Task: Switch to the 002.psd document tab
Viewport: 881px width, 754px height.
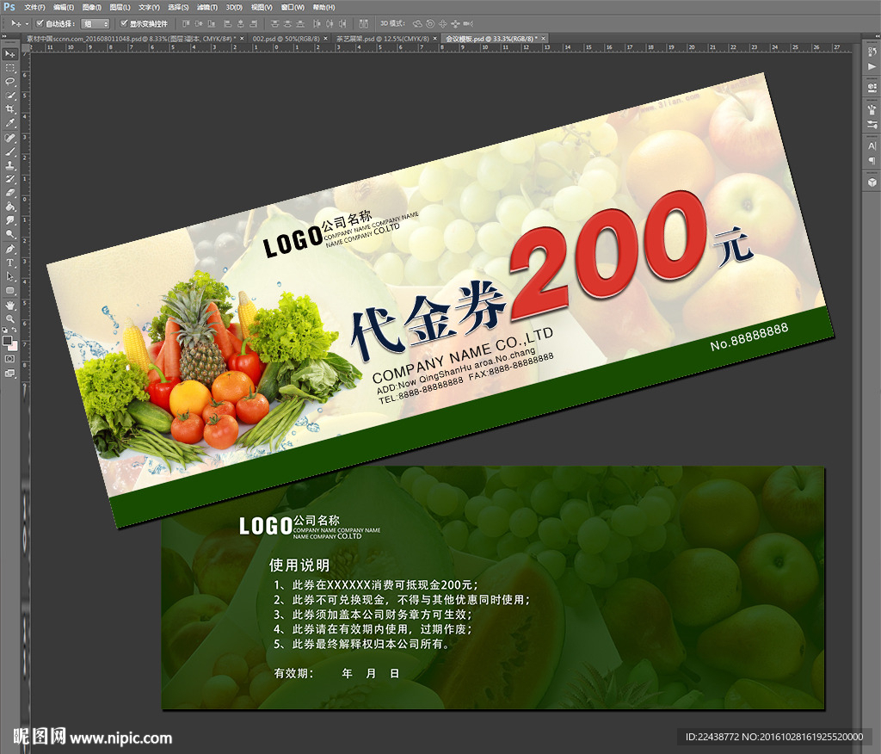Action: point(286,39)
